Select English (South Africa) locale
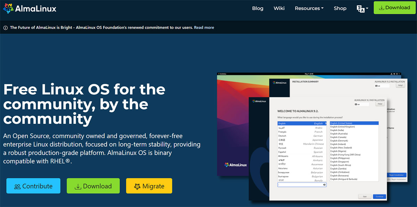Viewport: 417px width, 207px height. click(x=354, y=165)
